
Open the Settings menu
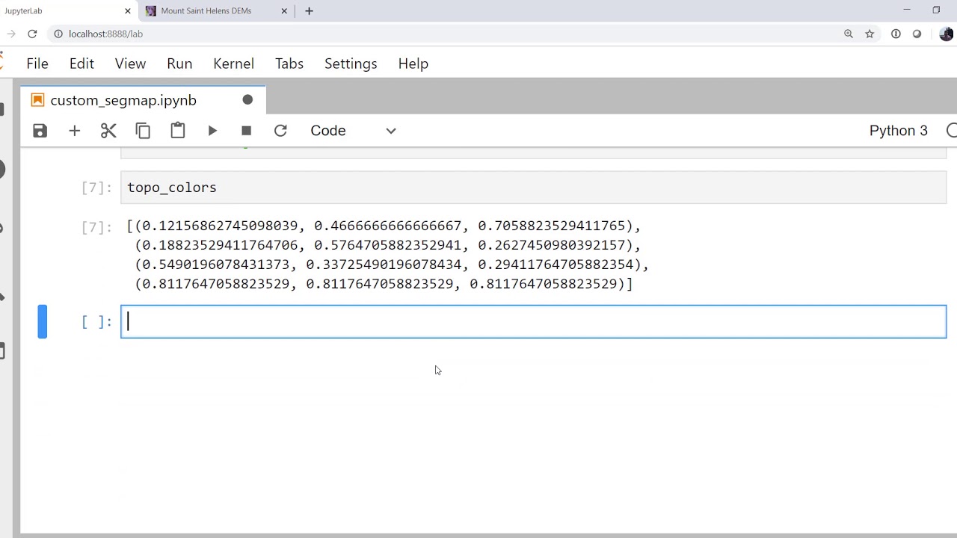coord(350,64)
